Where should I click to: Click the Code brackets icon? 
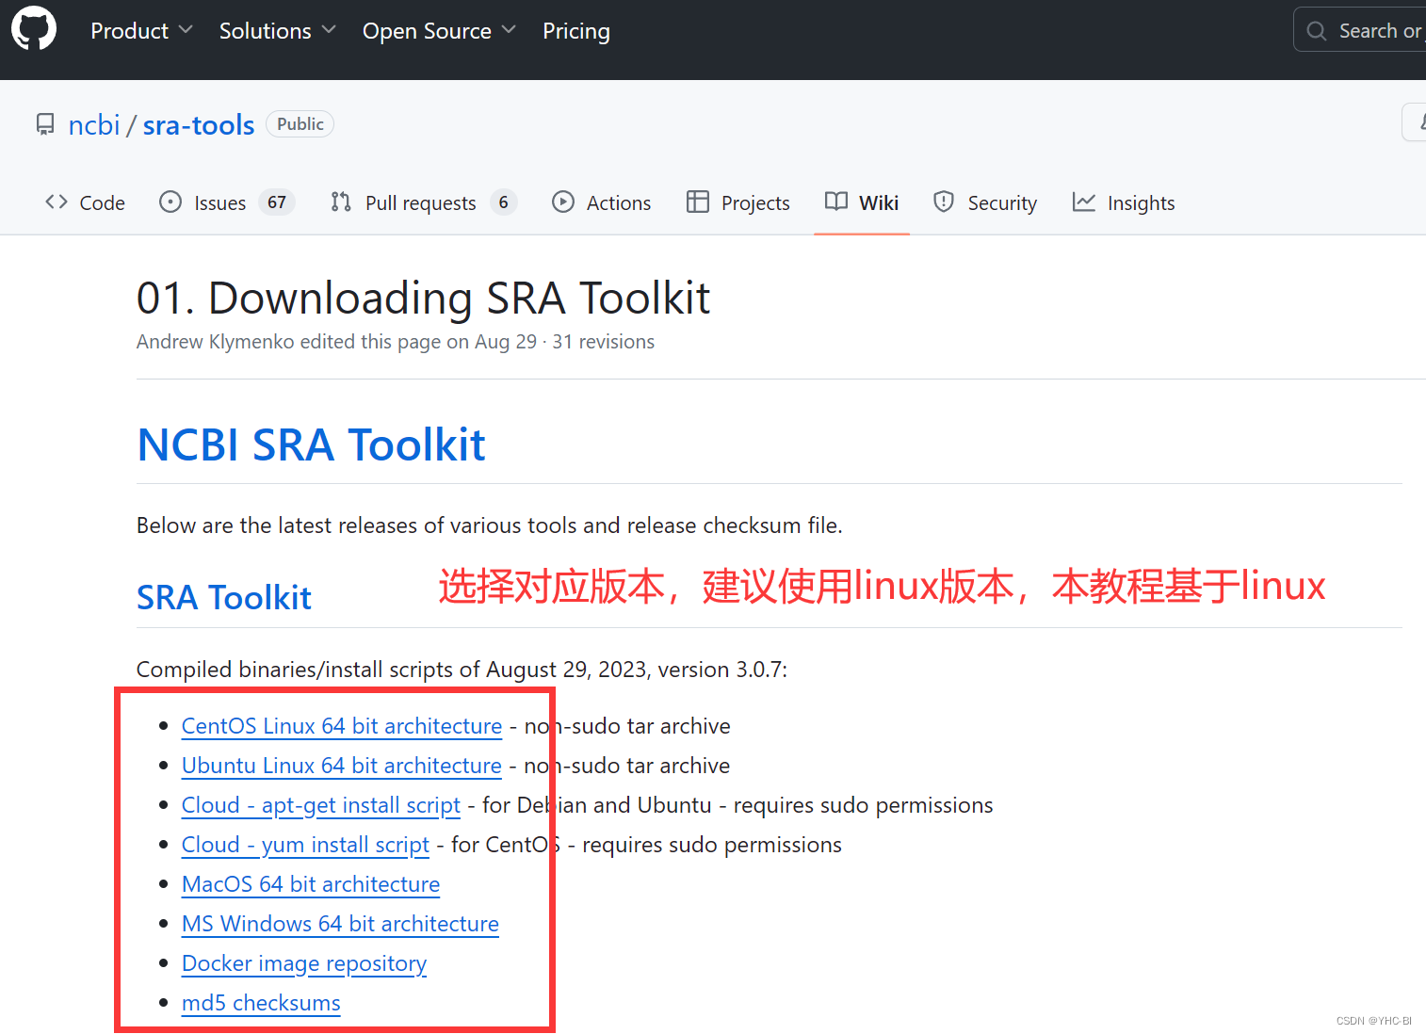(x=57, y=202)
